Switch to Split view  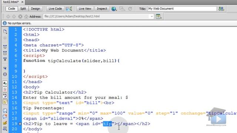click(x=23, y=8)
